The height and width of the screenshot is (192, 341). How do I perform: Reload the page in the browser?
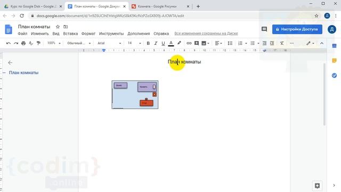point(22,15)
